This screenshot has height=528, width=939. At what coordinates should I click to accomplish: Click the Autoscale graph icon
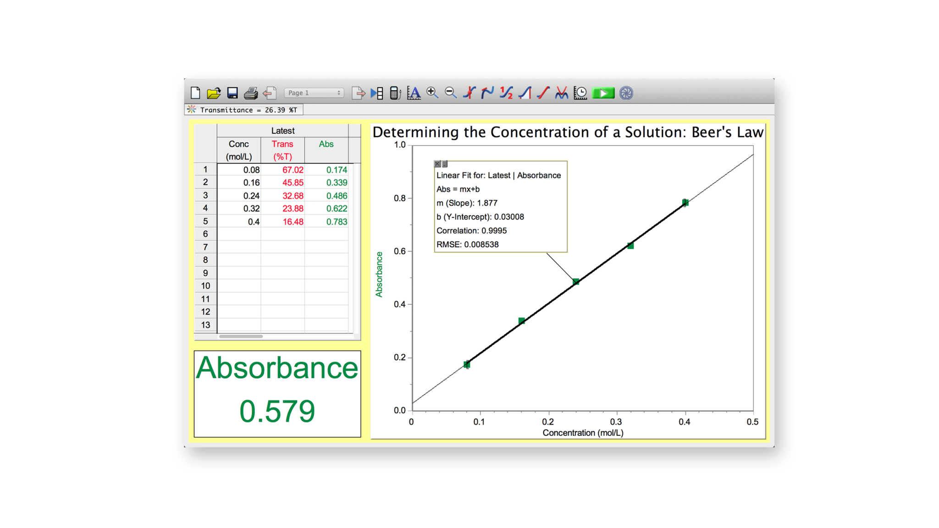pos(414,93)
